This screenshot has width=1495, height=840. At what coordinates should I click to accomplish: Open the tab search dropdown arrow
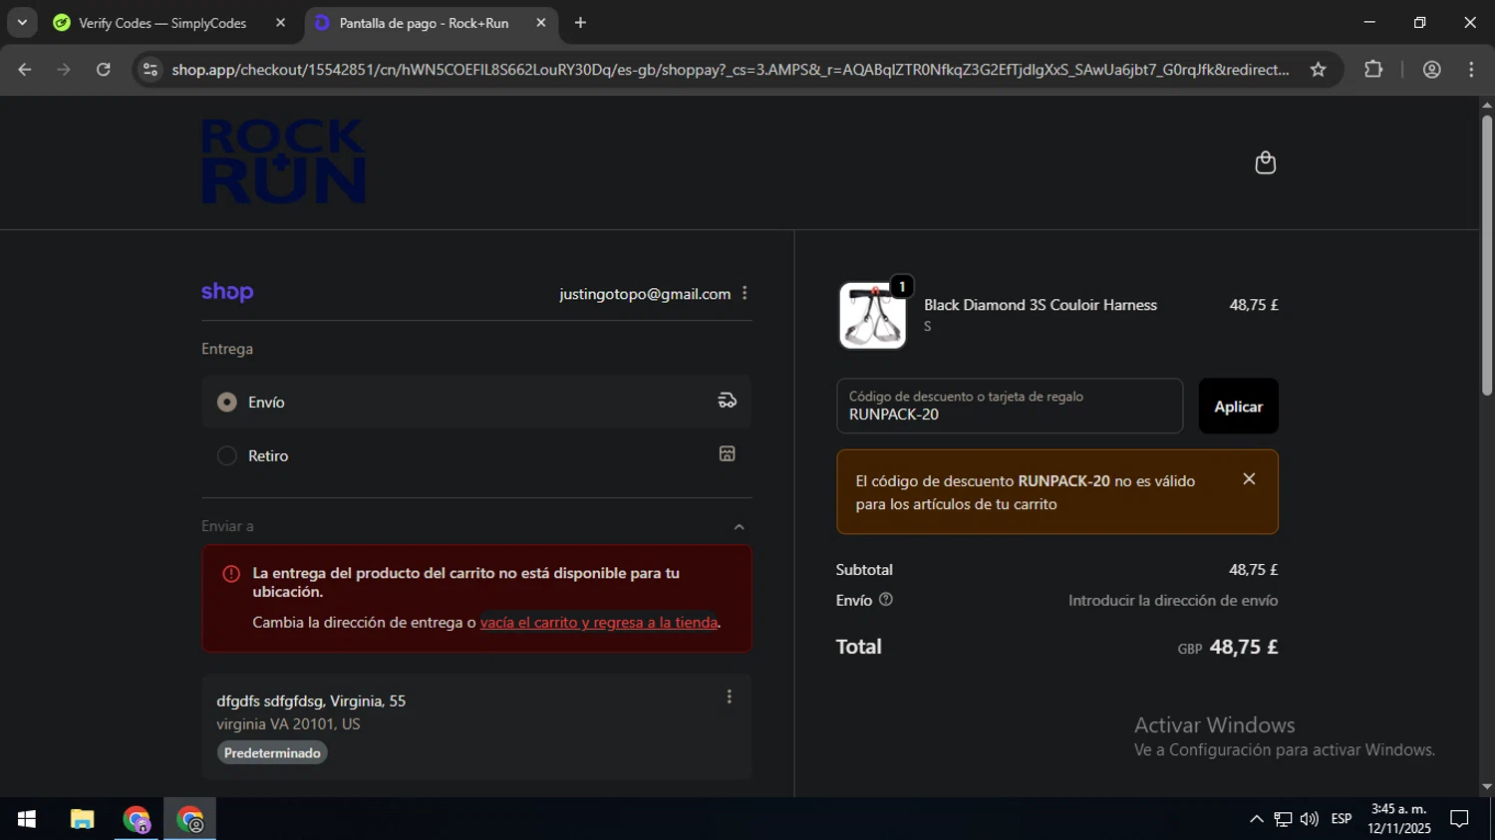point(22,23)
